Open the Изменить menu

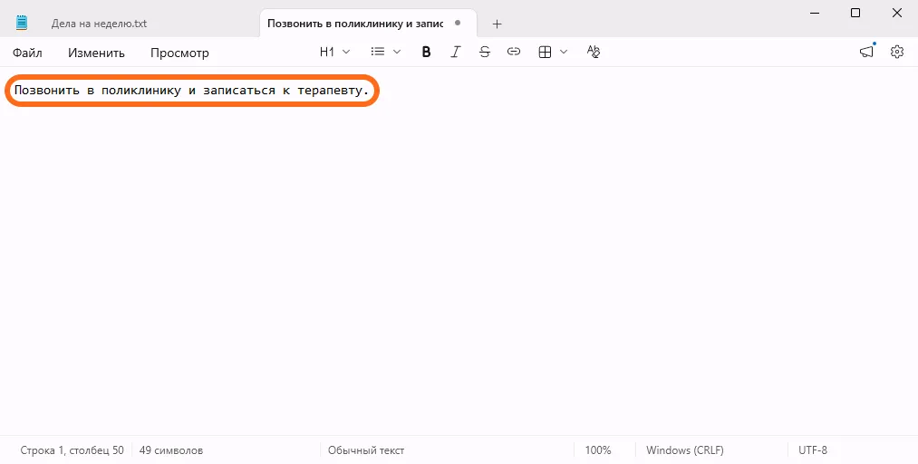97,53
